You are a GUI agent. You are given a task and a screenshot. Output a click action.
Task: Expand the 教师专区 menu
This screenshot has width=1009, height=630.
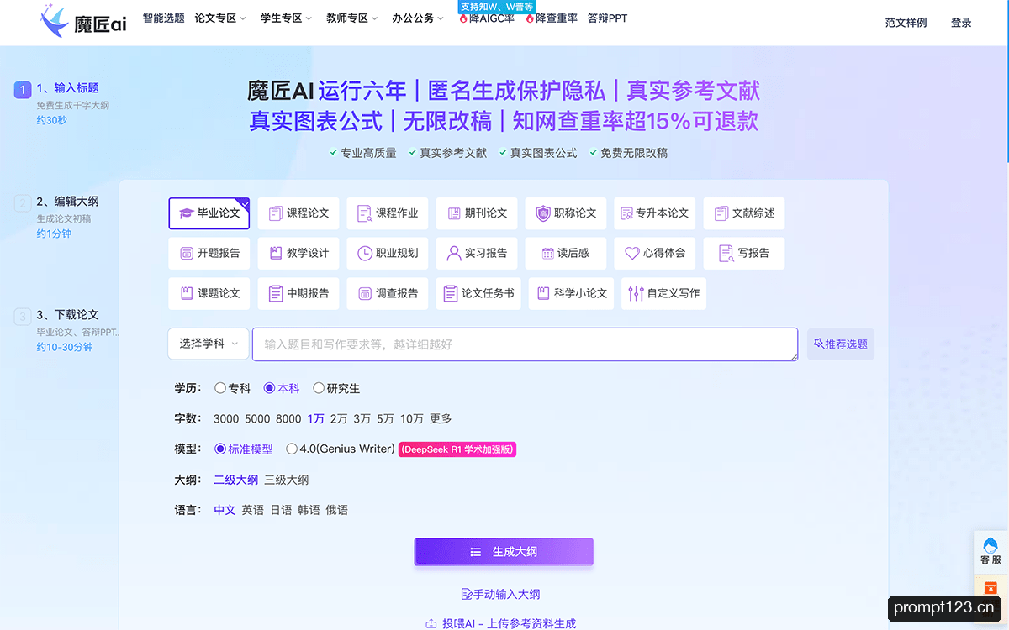point(351,18)
